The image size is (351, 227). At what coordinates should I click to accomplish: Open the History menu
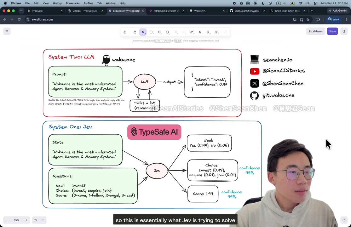(x=57, y=3)
